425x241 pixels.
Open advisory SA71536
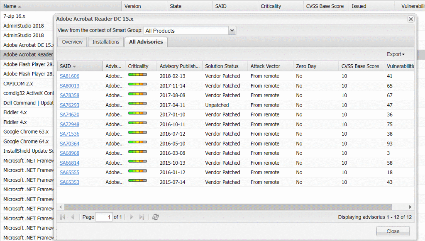pyautogui.click(x=70, y=134)
